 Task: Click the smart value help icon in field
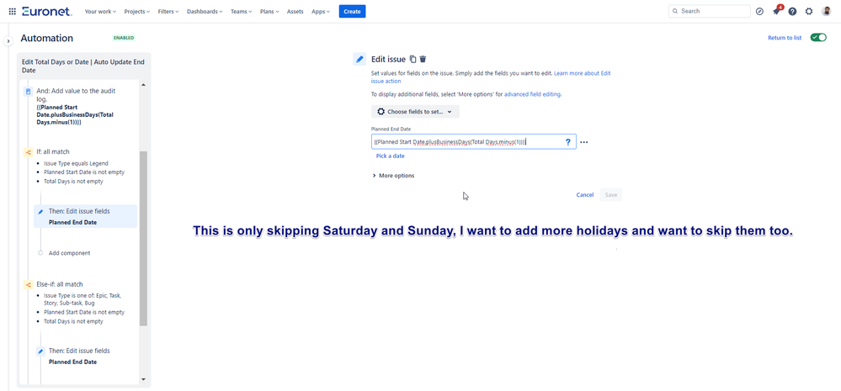point(567,142)
